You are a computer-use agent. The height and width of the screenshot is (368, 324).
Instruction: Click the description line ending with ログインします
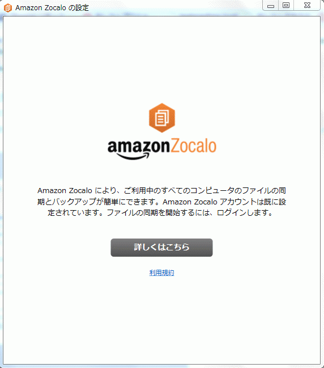coord(161,212)
